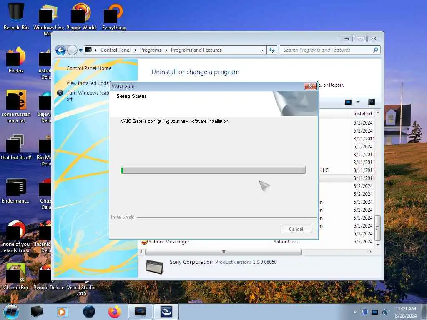The image size is (427, 320).
Task: Click the VAIO Gate installation progress bar
Action: pyautogui.click(x=213, y=170)
